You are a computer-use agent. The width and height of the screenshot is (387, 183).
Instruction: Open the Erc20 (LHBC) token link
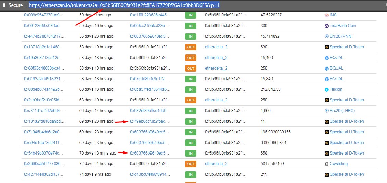[x=342, y=111]
